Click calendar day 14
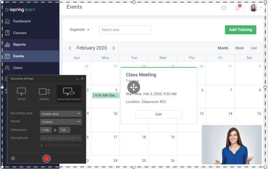 (x=230, y=114)
